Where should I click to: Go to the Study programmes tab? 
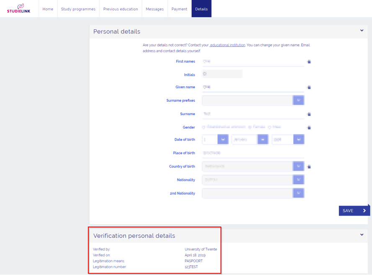click(x=78, y=9)
